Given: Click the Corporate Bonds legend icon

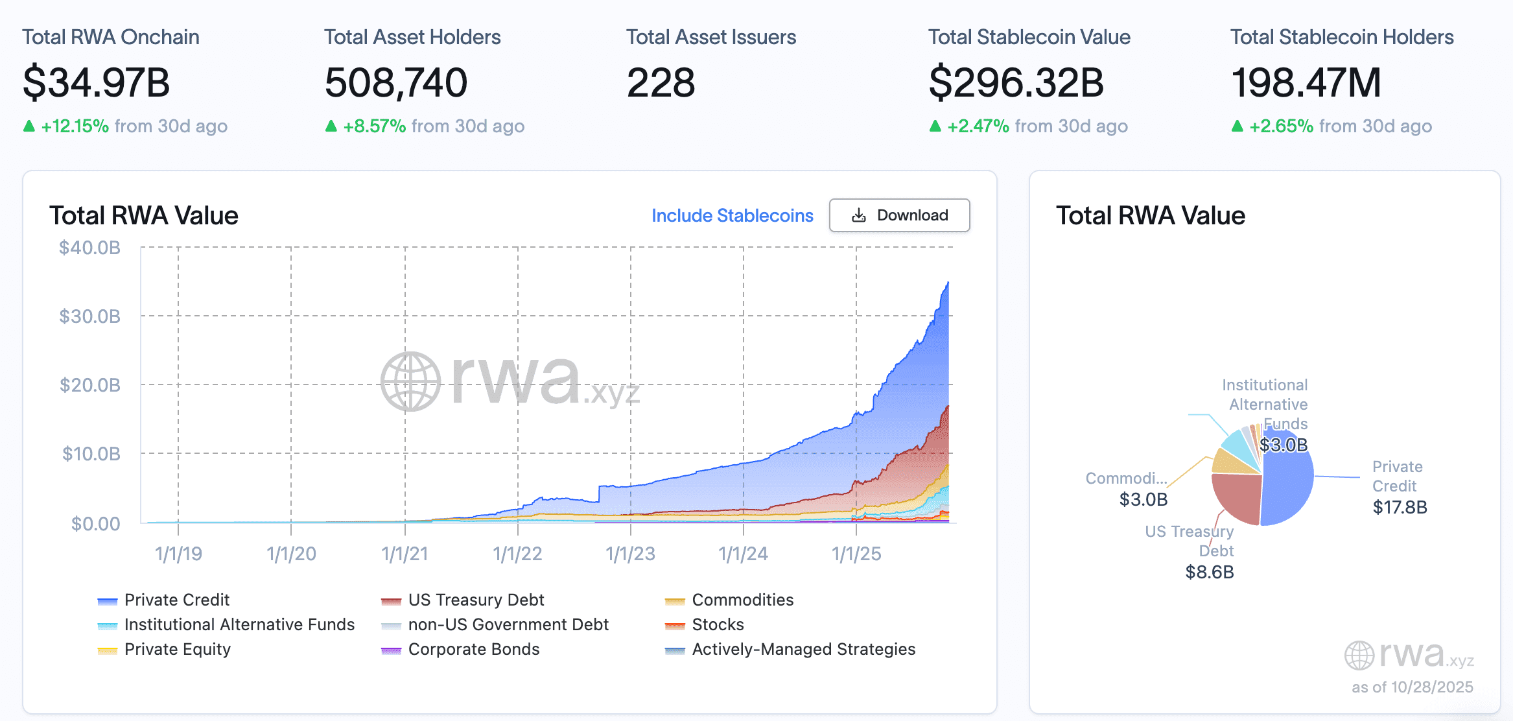Looking at the screenshot, I should [x=391, y=650].
